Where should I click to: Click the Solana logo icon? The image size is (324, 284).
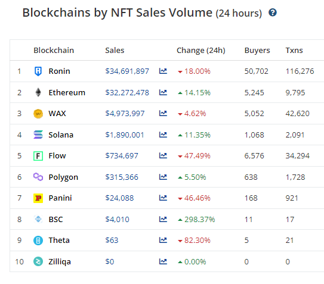click(x=38, y=135)
